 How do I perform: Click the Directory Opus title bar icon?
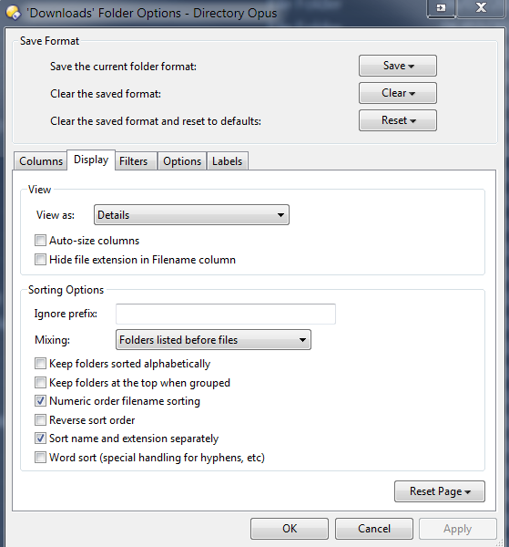point(14,13)
